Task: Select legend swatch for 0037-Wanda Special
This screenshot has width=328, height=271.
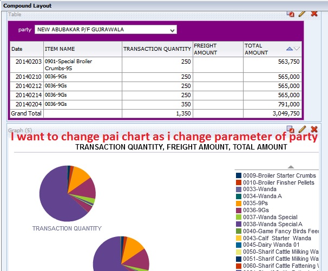Action: click(239, 217)
